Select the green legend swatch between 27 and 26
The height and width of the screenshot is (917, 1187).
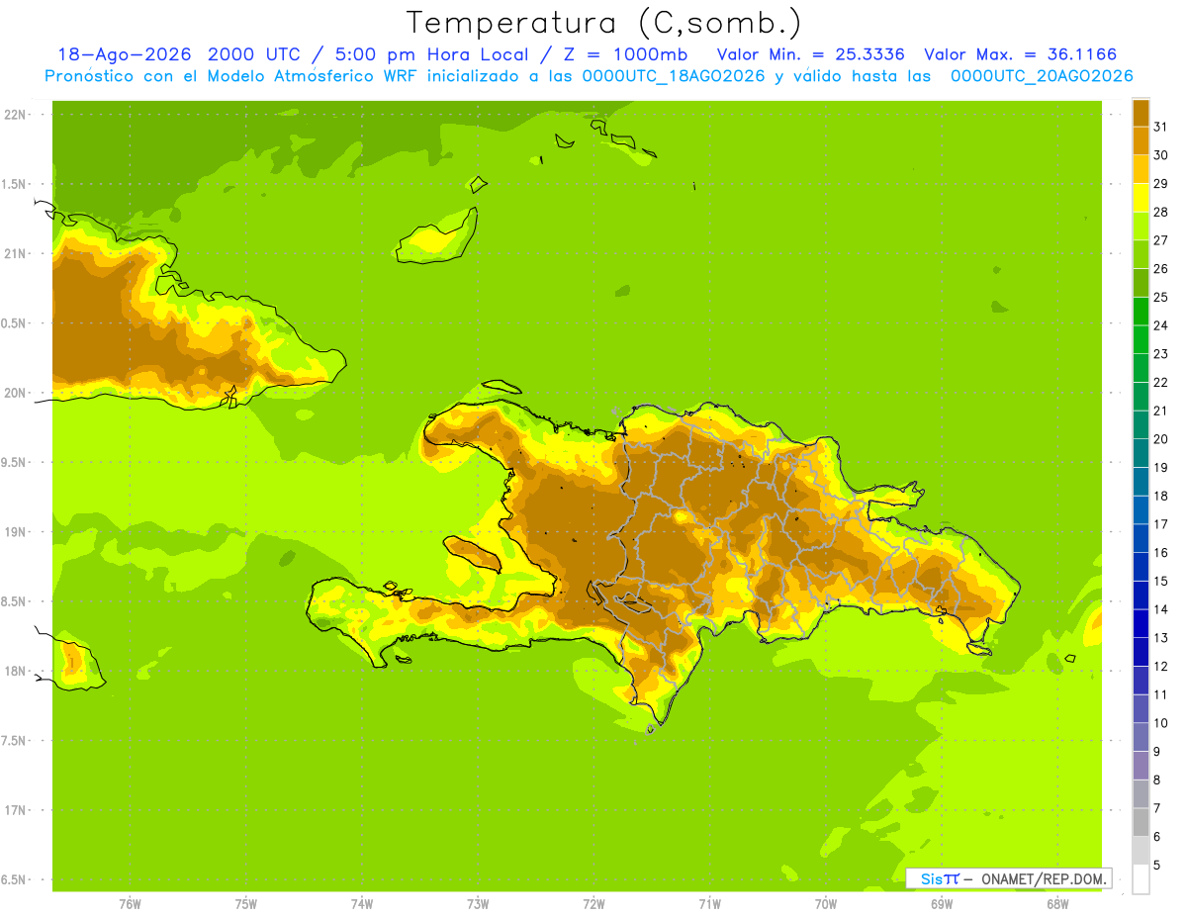[x=1141, y=254]
